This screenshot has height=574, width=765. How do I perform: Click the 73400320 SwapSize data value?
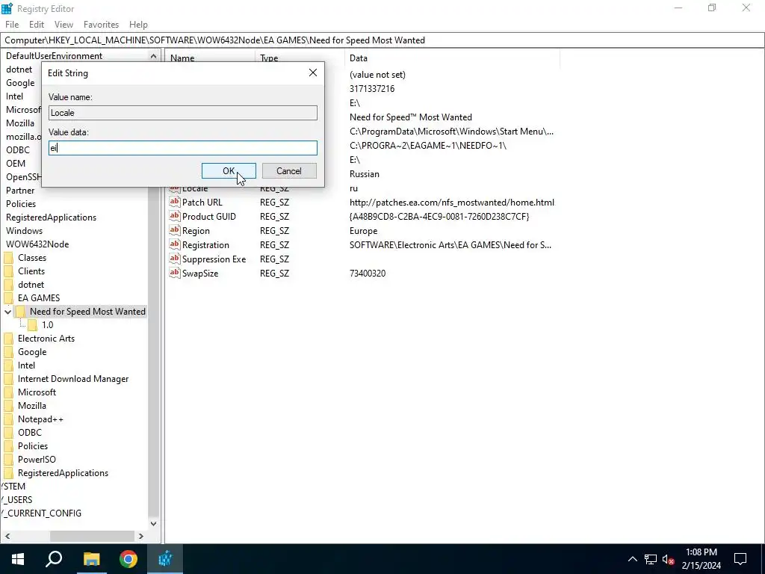click(x=368, y=274)
